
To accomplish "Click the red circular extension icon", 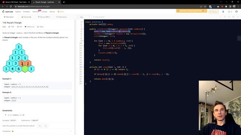I will [x=222, y=7].
